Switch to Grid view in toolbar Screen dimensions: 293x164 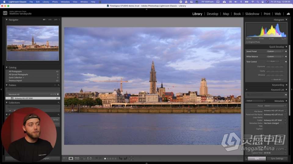pyautogui.click(x=65, y=159)
